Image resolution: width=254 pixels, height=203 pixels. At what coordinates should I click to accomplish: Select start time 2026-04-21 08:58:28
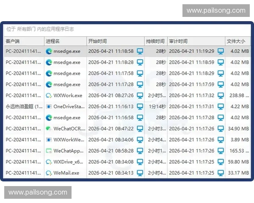(x=111, y=151)
